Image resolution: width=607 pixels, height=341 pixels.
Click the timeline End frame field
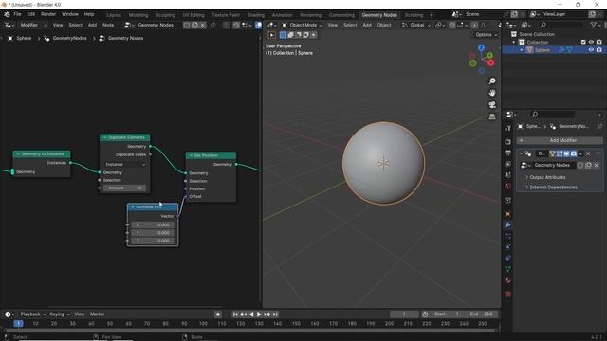tap(481, 314)
